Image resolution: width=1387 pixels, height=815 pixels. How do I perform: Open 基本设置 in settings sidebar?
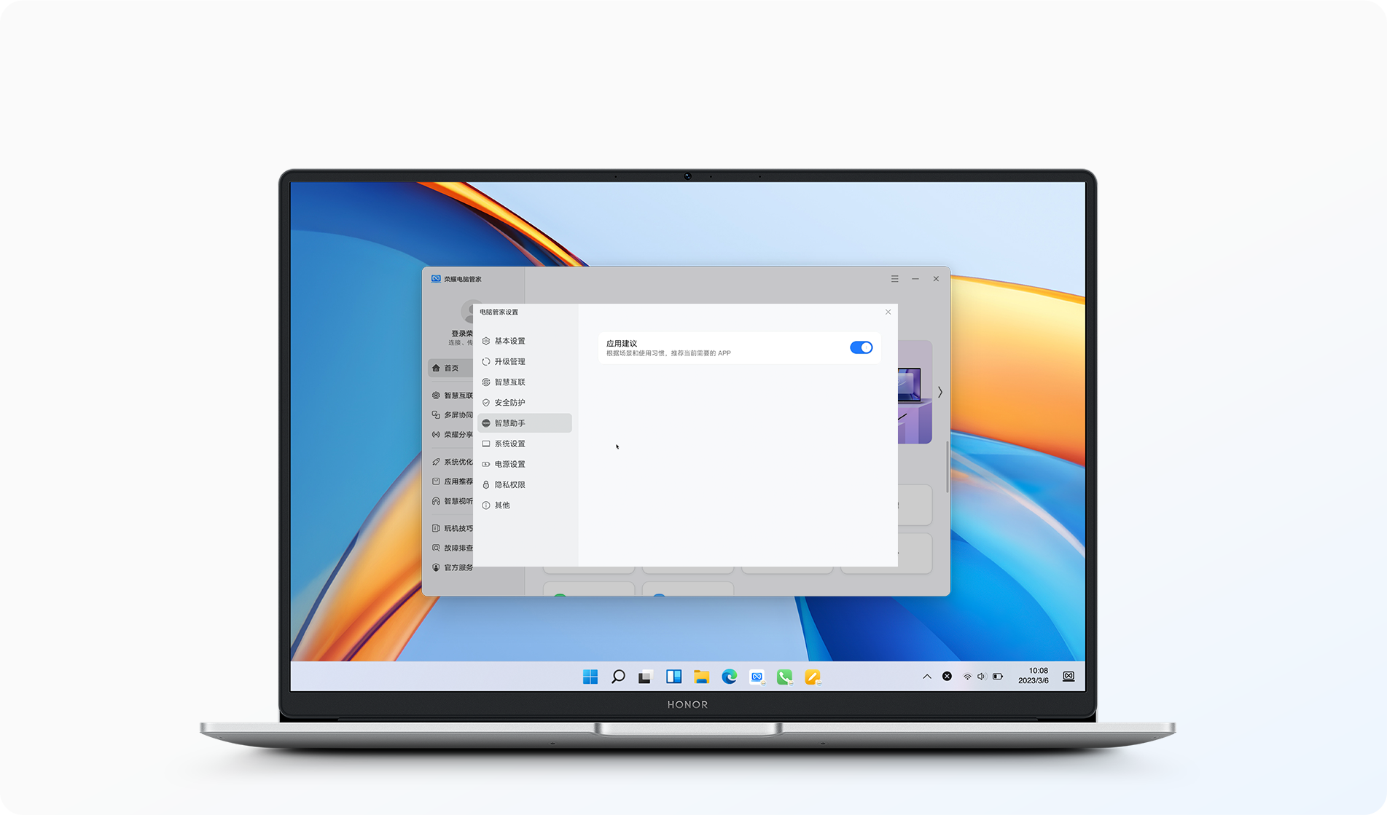(x=509, y=341)
